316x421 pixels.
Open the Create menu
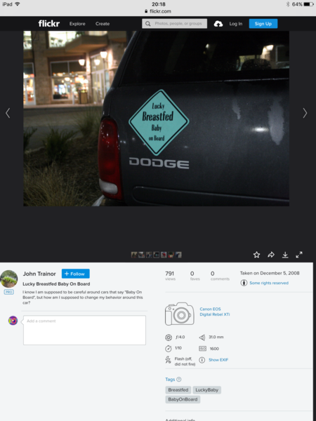[103, 24]
